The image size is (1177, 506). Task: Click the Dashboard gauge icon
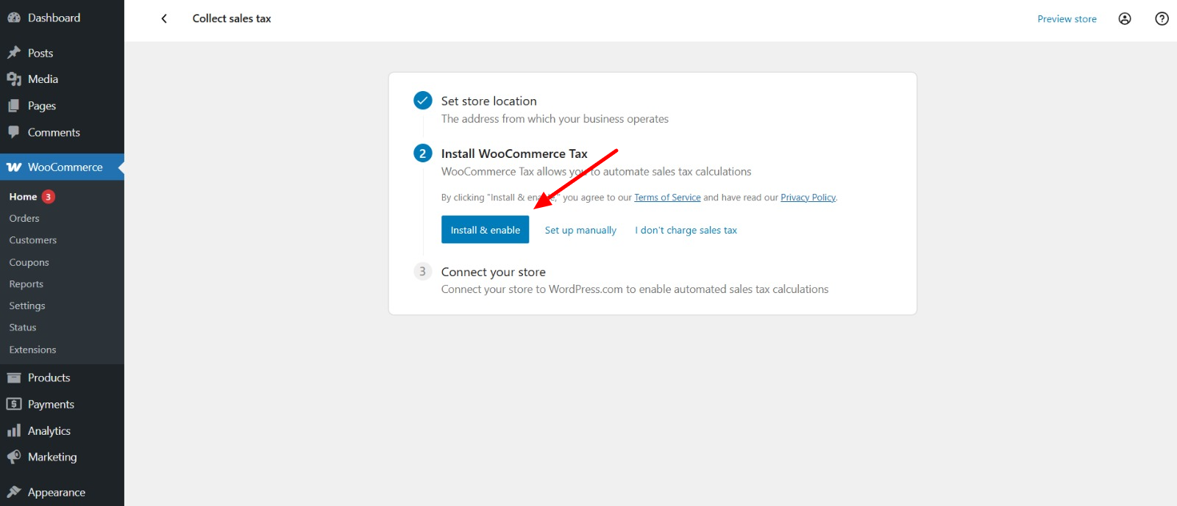14,18
